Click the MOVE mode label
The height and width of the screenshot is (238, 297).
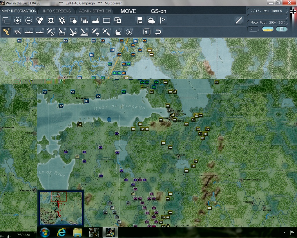(x=128, y=11)
